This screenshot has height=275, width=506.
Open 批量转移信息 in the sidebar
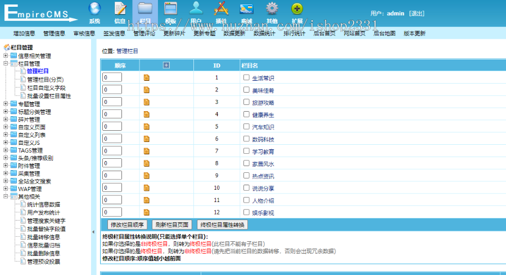[43, 237]
